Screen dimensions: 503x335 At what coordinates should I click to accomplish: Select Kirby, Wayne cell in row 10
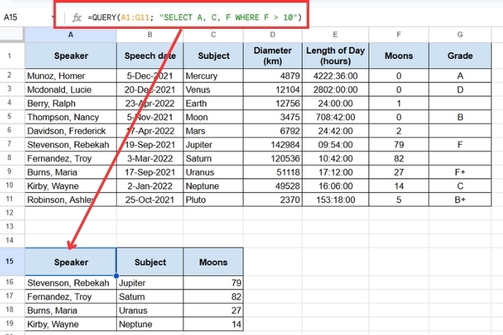coord(70,186)
